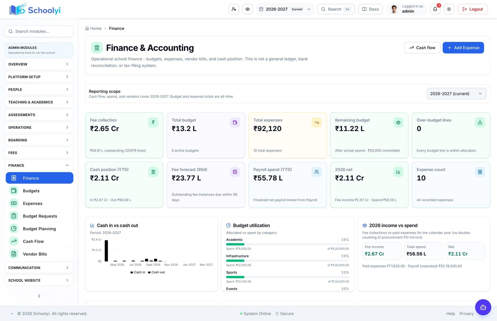Open the Vendor Bills sidebar item

[x=39, y=254]
